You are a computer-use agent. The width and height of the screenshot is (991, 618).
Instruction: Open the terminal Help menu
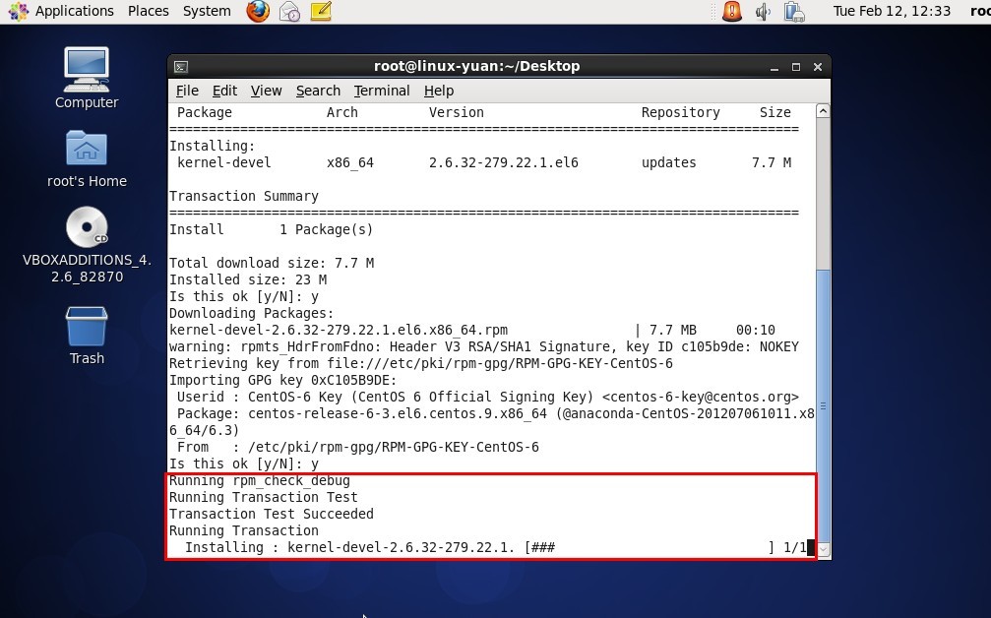tap(439, 91)
